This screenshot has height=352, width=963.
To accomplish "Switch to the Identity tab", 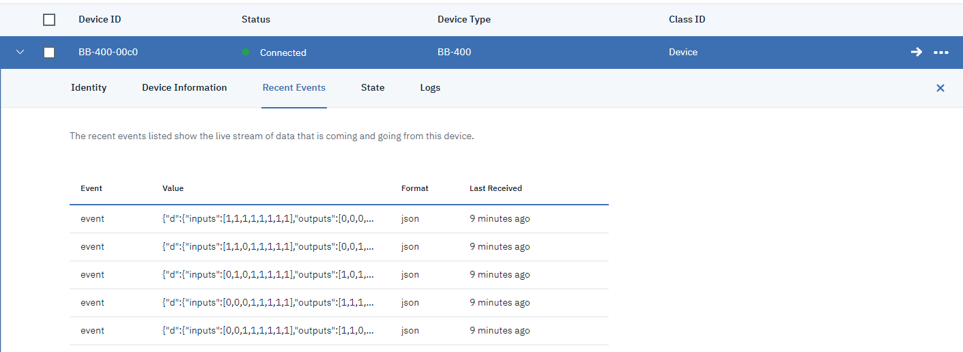I will [x=89, y=88].
